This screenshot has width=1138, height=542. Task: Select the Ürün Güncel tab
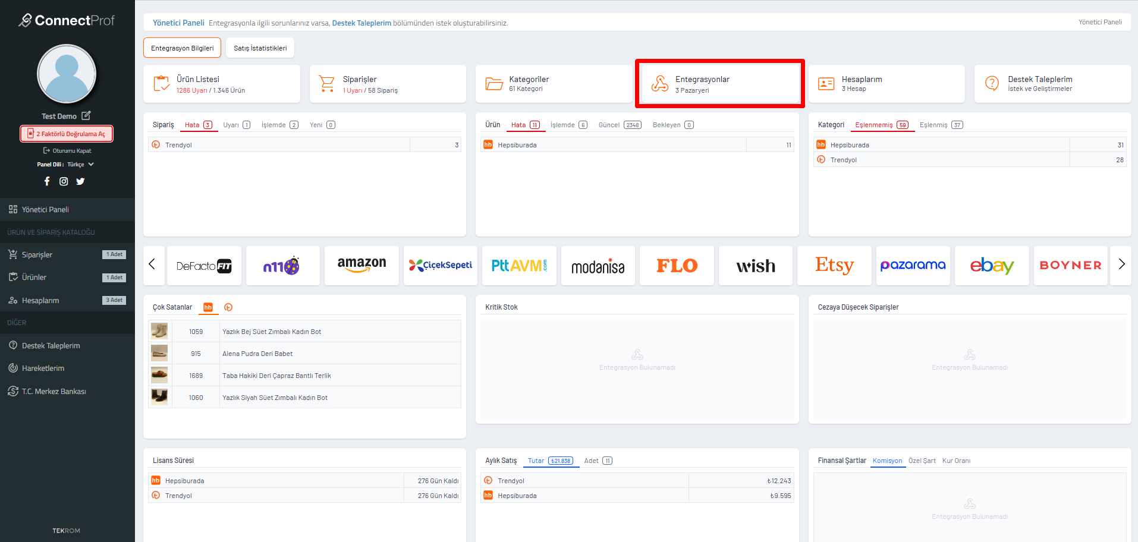pyautogui.click(x=620, y=125)
